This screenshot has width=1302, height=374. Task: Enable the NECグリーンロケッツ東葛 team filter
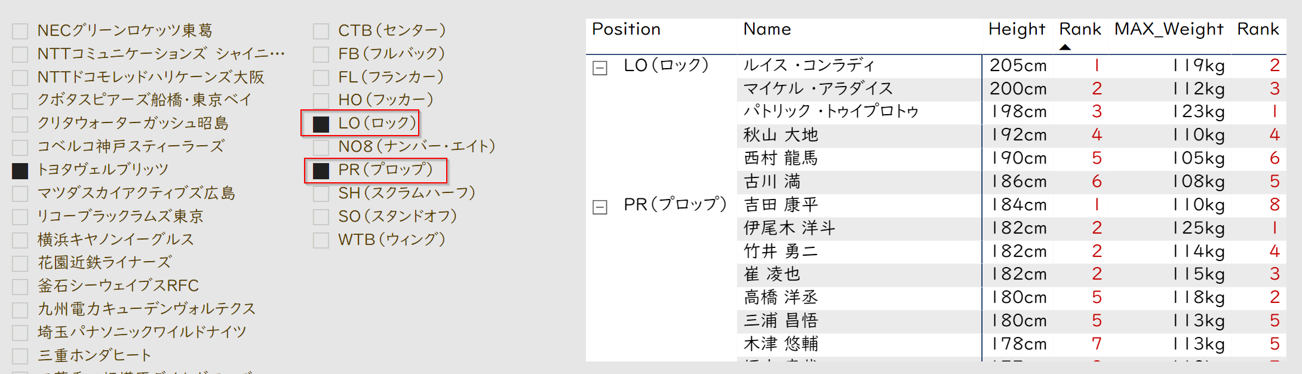20,31
